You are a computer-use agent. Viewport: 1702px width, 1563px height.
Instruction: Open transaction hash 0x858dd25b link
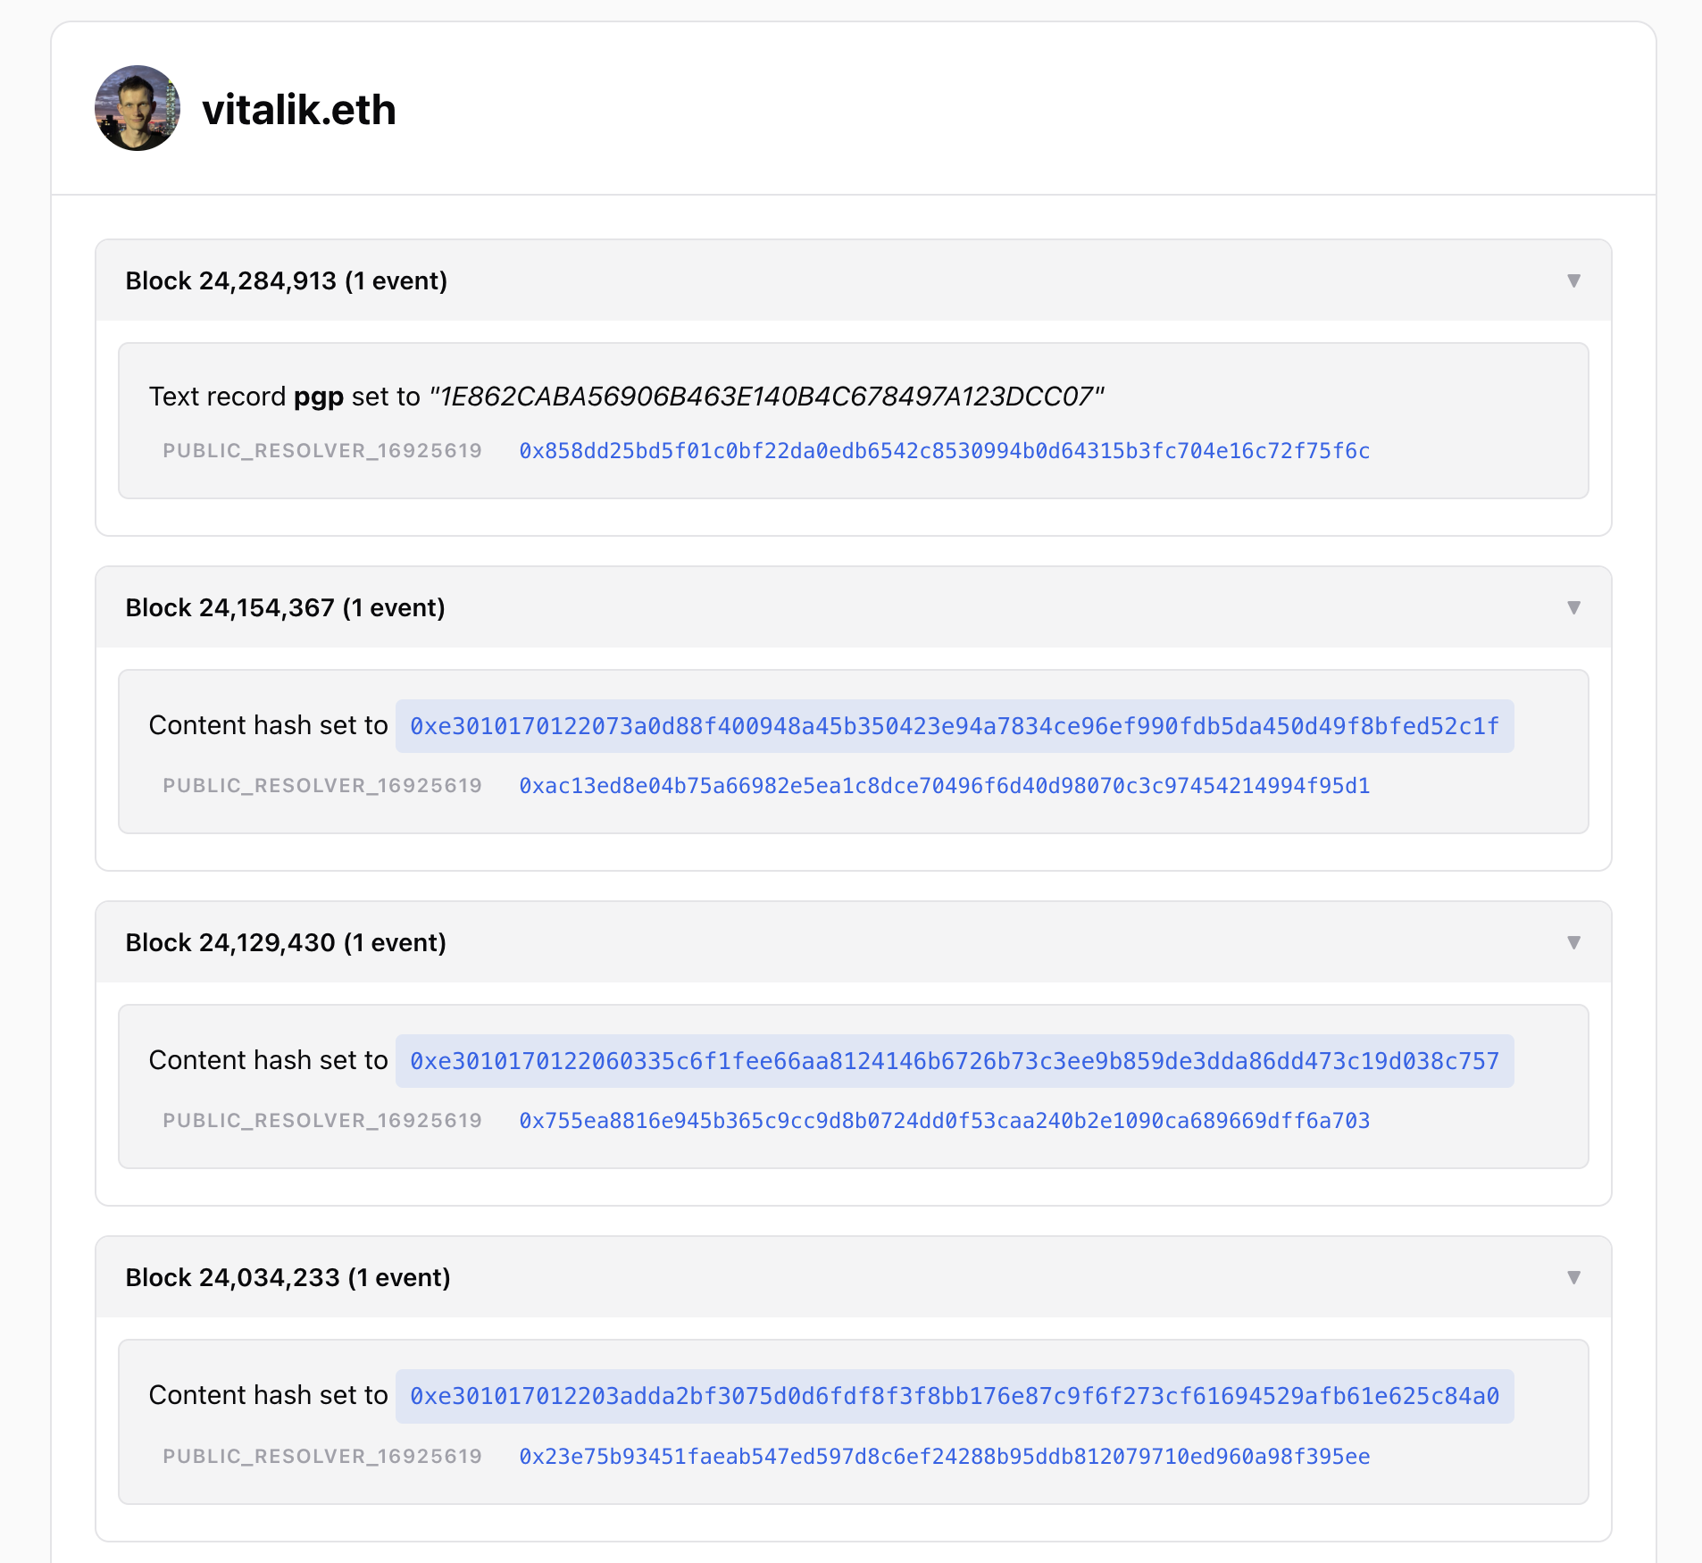944,451
